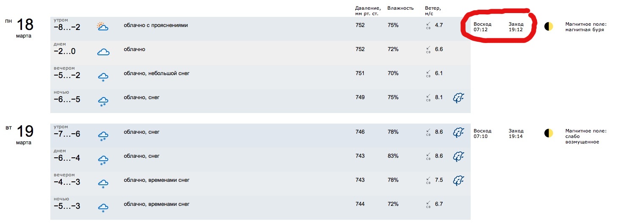
Task: Click the wind gust icon for March 19 morning
Action: pos(458,132)
